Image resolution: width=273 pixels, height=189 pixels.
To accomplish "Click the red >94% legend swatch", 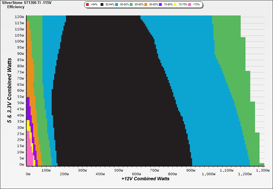I will tap(87, 5).
